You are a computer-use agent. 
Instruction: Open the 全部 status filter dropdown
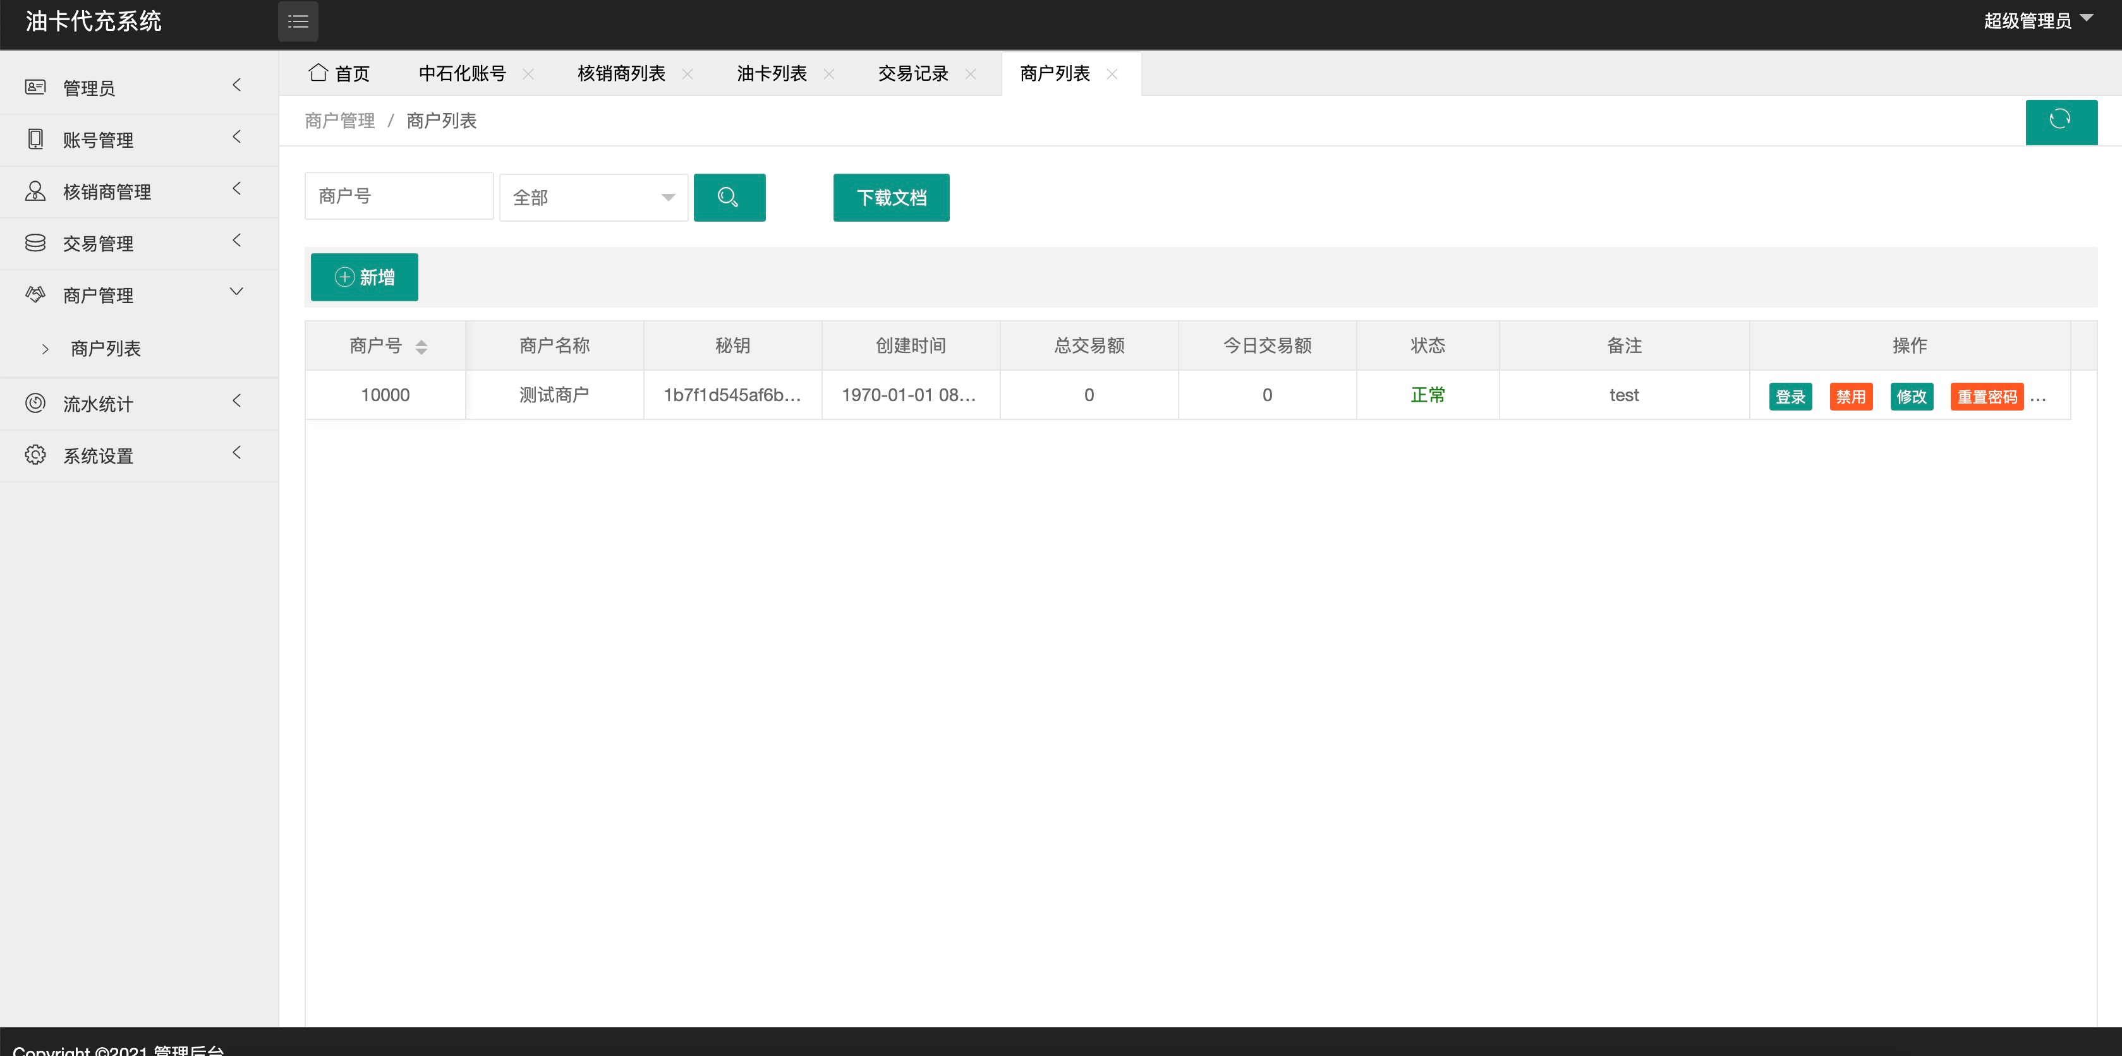click(591, 198)
